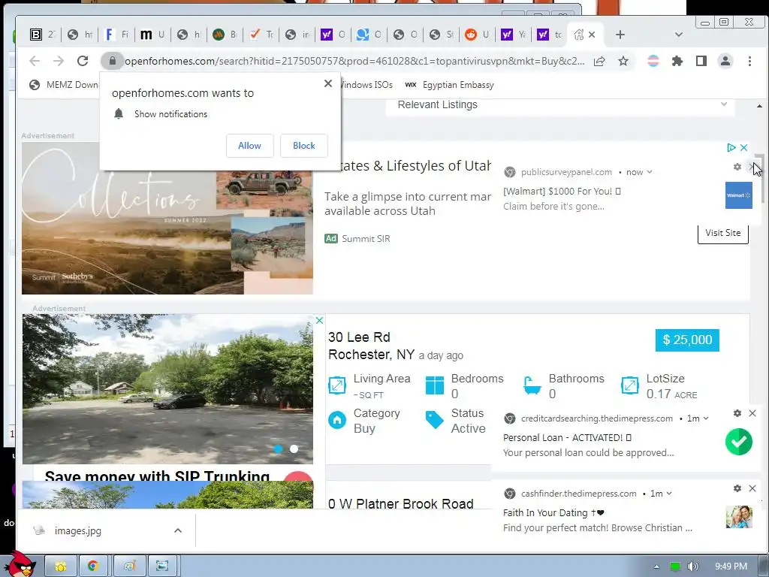
Task: Click the Visit Site button
Action: coord(723,233)
